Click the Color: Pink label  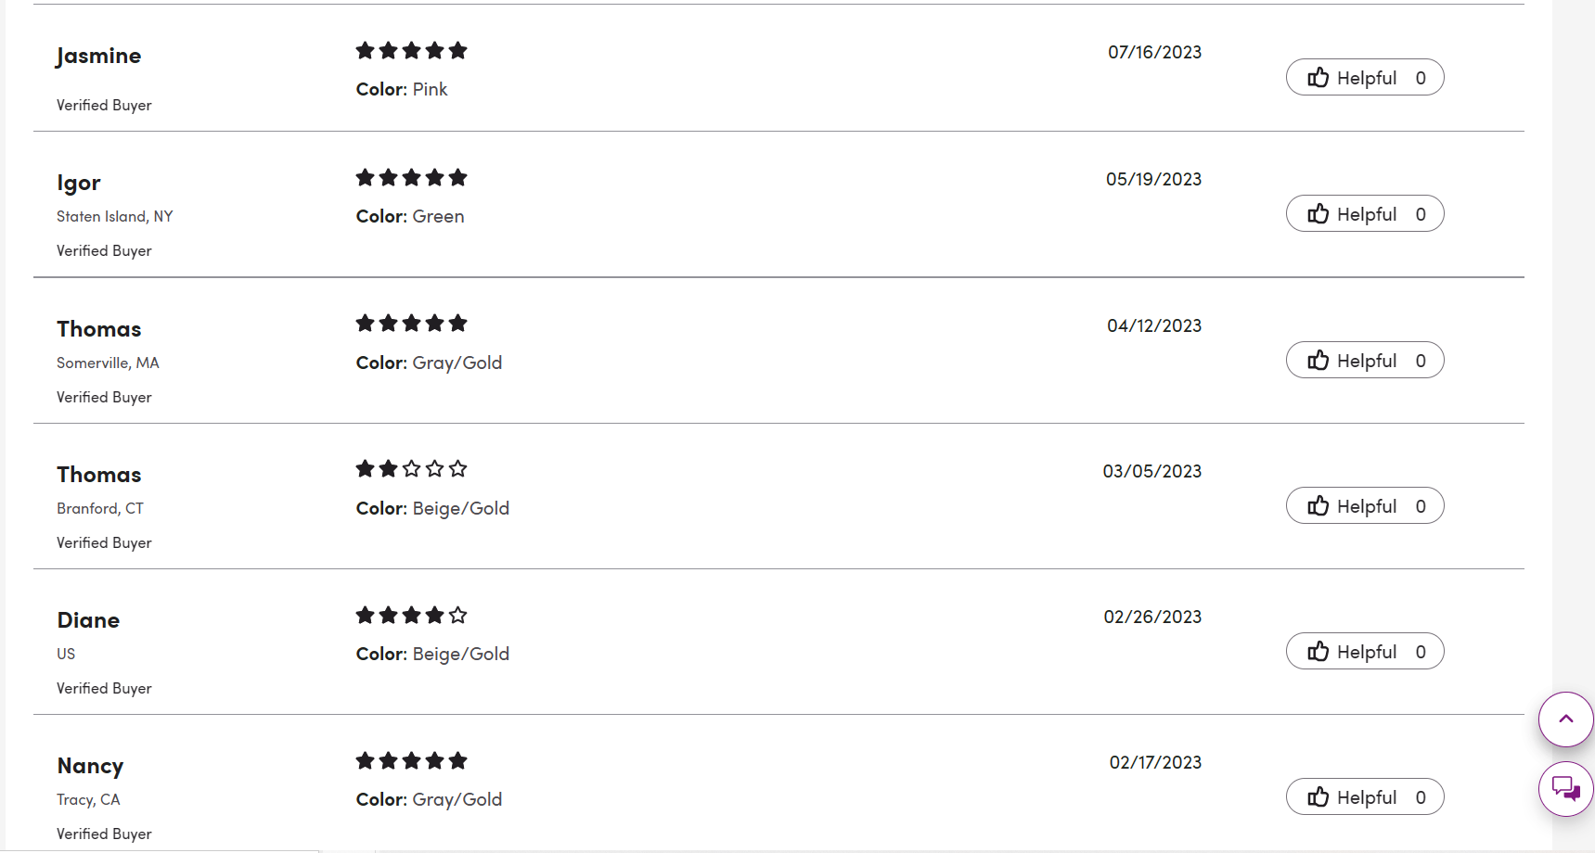coord(402,89)
